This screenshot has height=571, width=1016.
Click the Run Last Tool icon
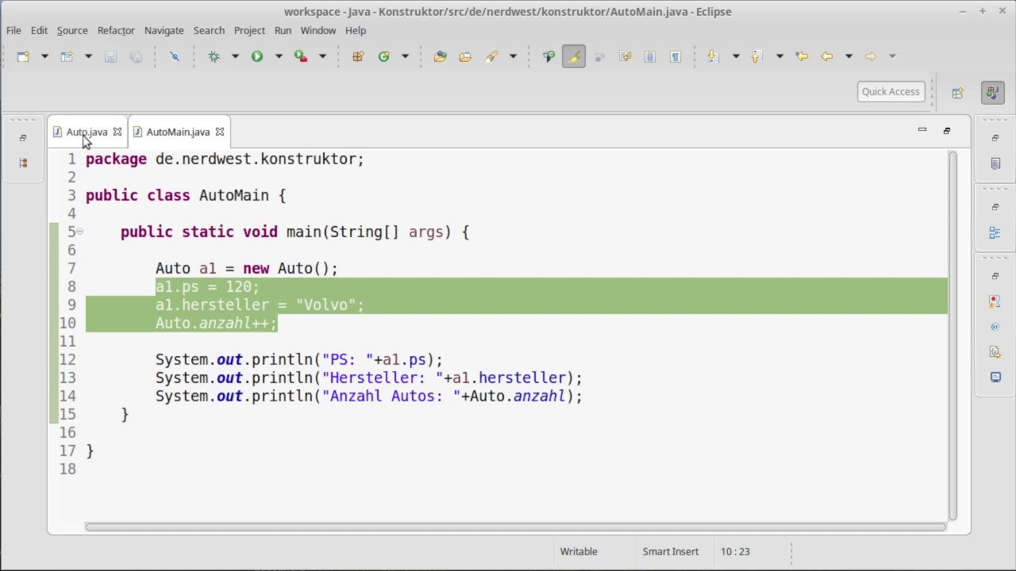pos(301,56)
